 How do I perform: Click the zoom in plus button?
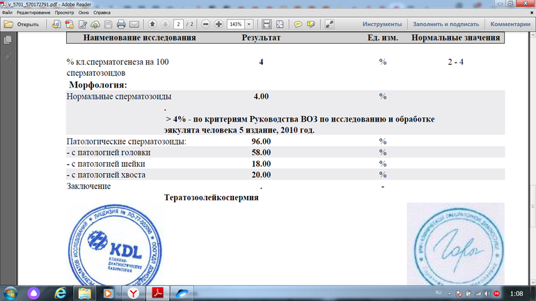[219, 24]
